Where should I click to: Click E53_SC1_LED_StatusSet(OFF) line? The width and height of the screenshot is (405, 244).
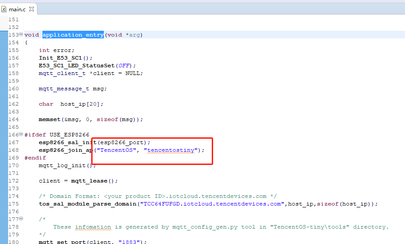pos(87,66)
